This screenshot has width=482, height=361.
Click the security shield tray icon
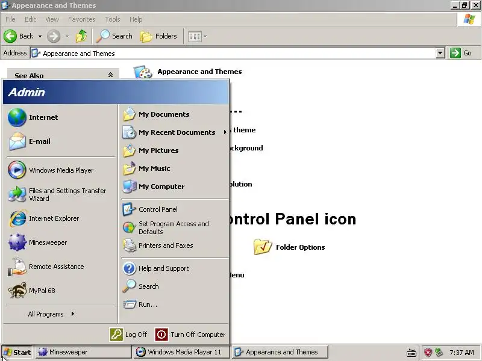point(428,353)
